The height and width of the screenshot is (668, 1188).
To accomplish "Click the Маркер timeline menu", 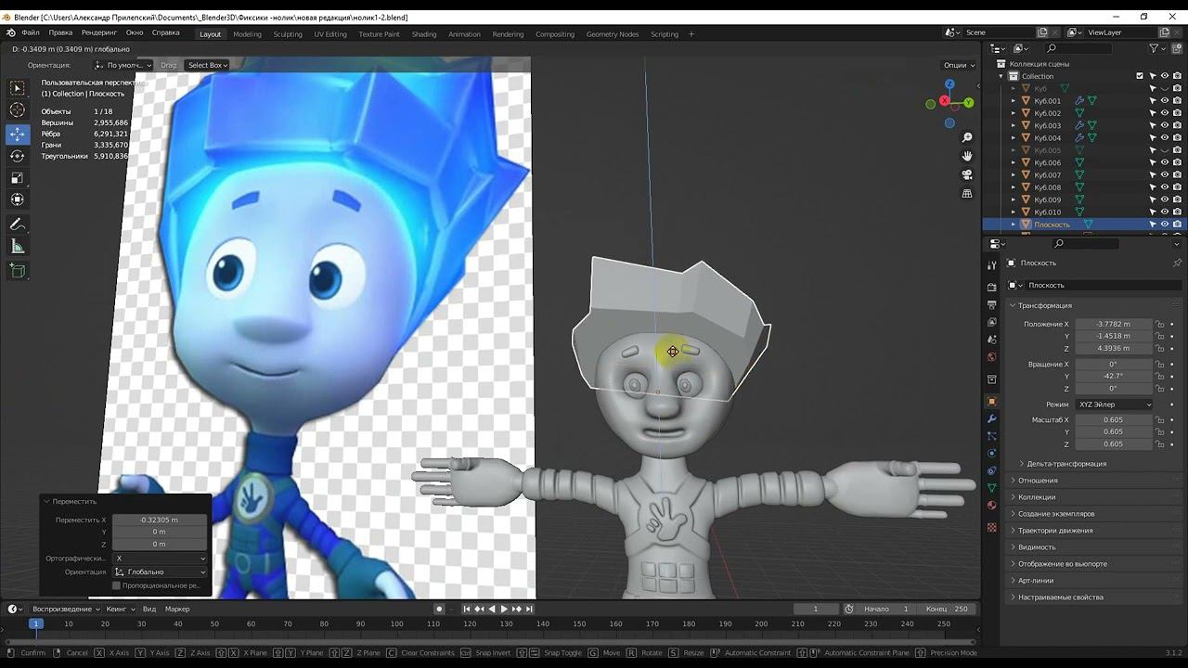I will 177,610.
